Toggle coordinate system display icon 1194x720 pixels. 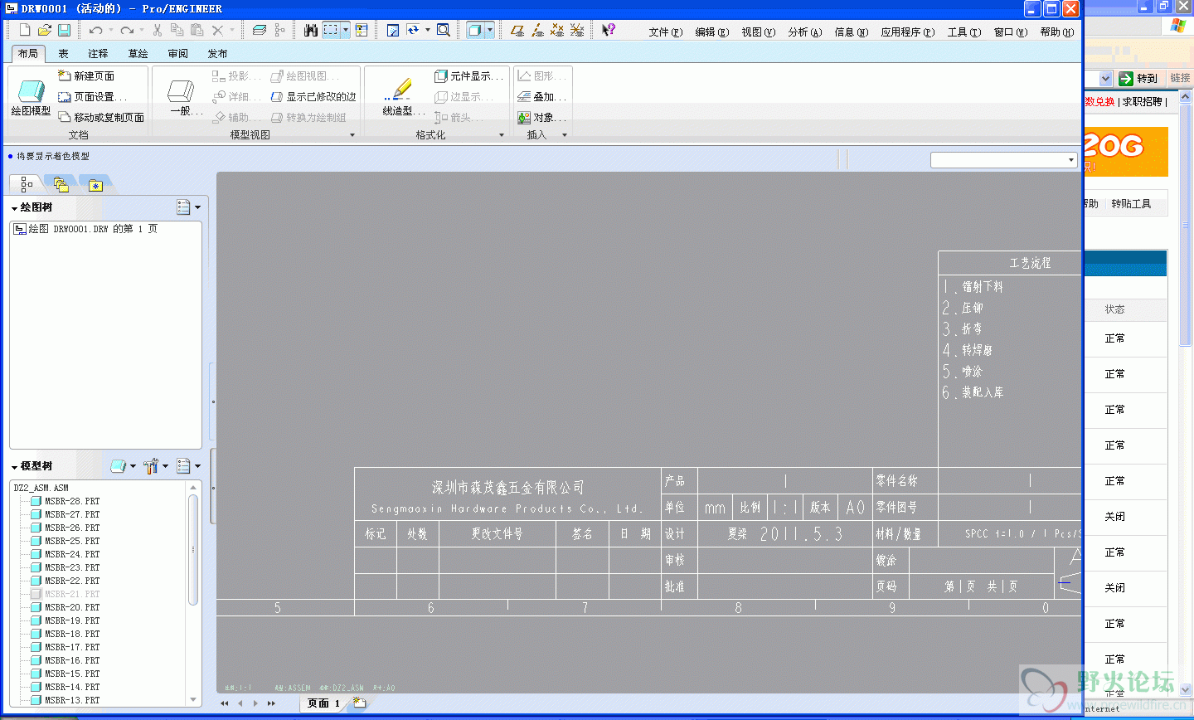(x=577, y=30)
